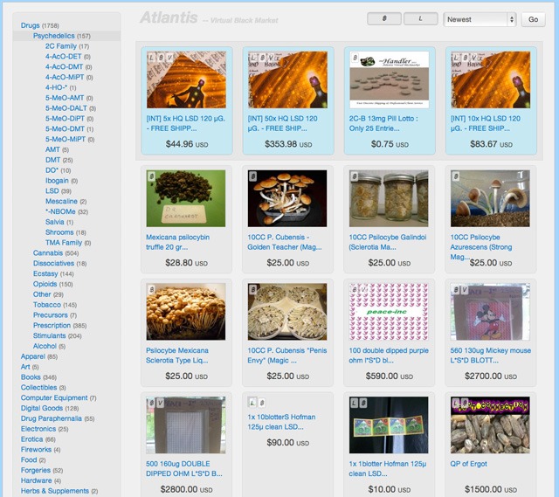Image resolution: width=559 pixels, height=497 pixels.
Task: Open the Books category
Action: click(x=32, y=377)
